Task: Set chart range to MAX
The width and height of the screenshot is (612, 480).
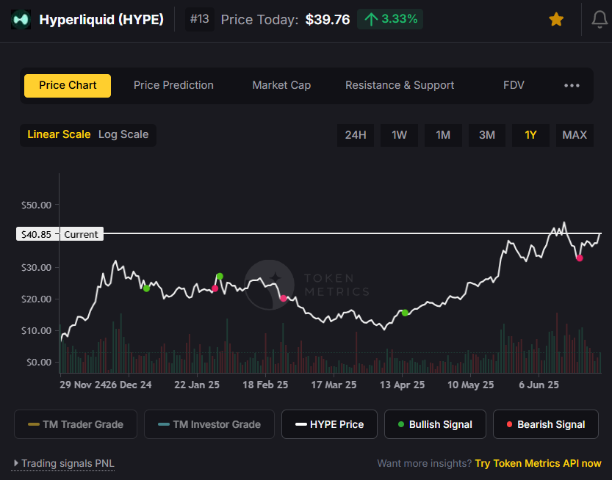Action: [x=575, y=135]
